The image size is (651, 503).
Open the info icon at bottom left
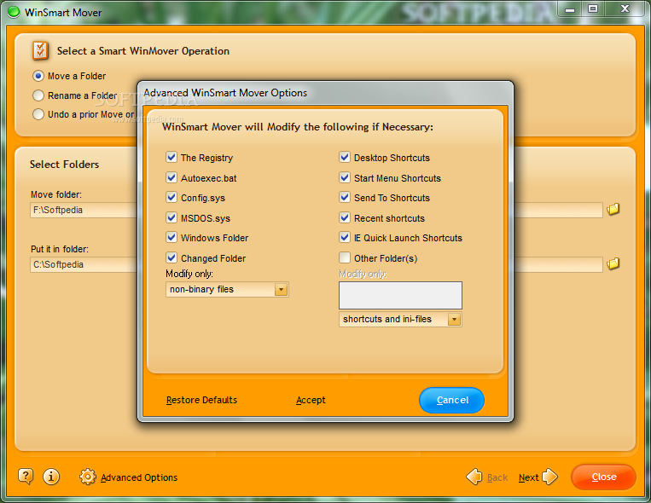(x=51, y=476)
